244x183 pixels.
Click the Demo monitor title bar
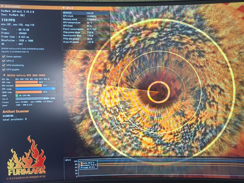click(x=31, y=7)
